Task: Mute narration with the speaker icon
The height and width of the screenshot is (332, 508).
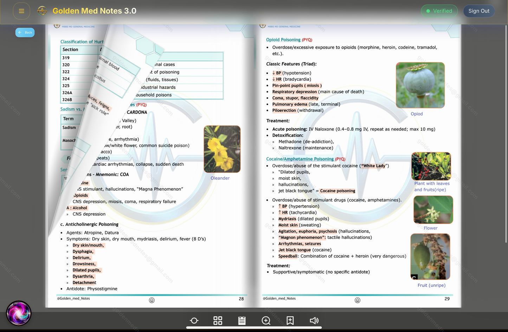Action: click(x=314, y=320)
